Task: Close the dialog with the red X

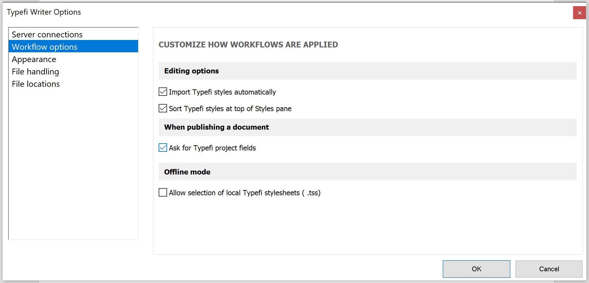Action: (579, 13)
